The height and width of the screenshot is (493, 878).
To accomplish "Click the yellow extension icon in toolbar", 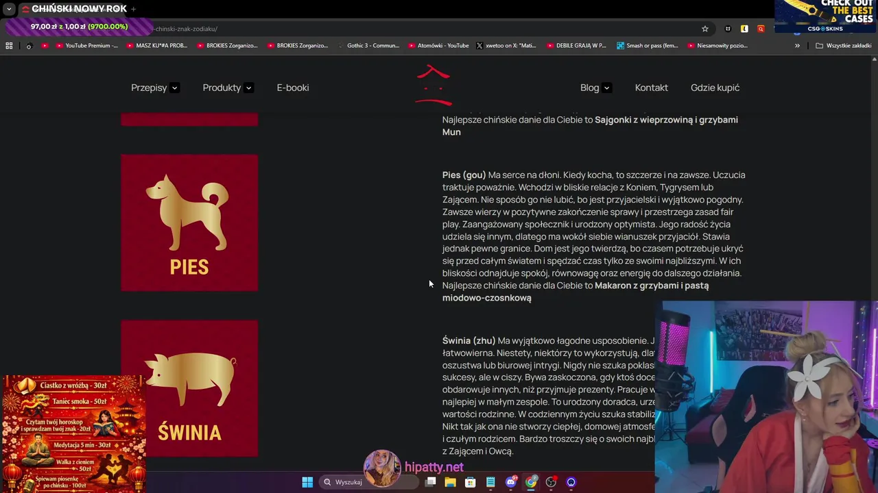I will click(x=744, y=29).
